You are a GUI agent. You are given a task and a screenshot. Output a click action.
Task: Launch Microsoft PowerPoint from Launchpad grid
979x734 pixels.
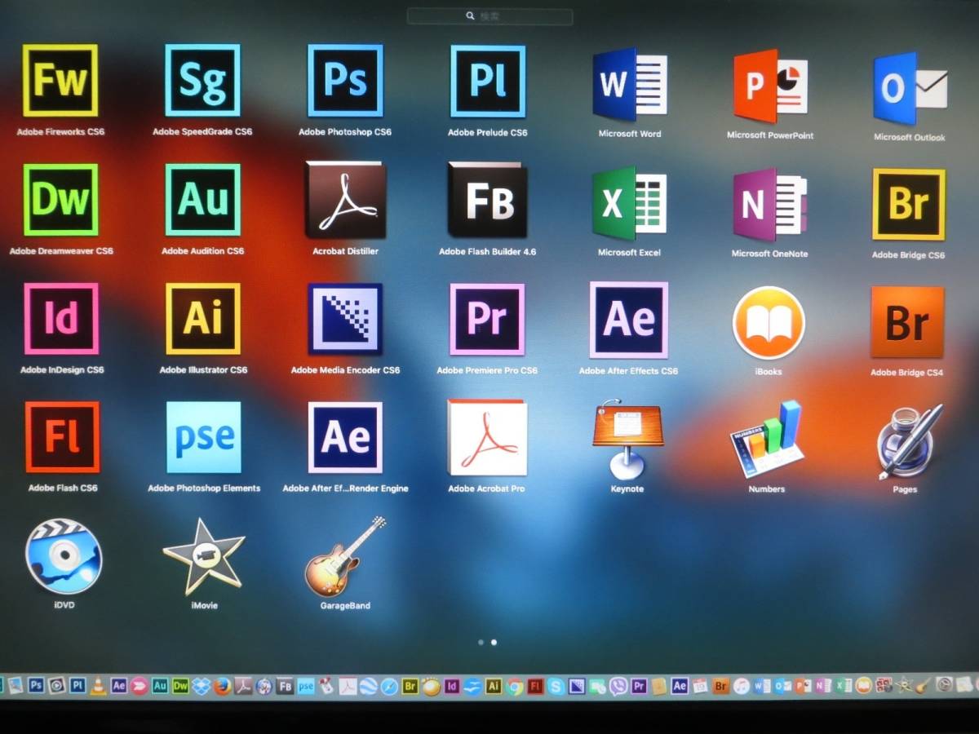[x=770, y=86]
